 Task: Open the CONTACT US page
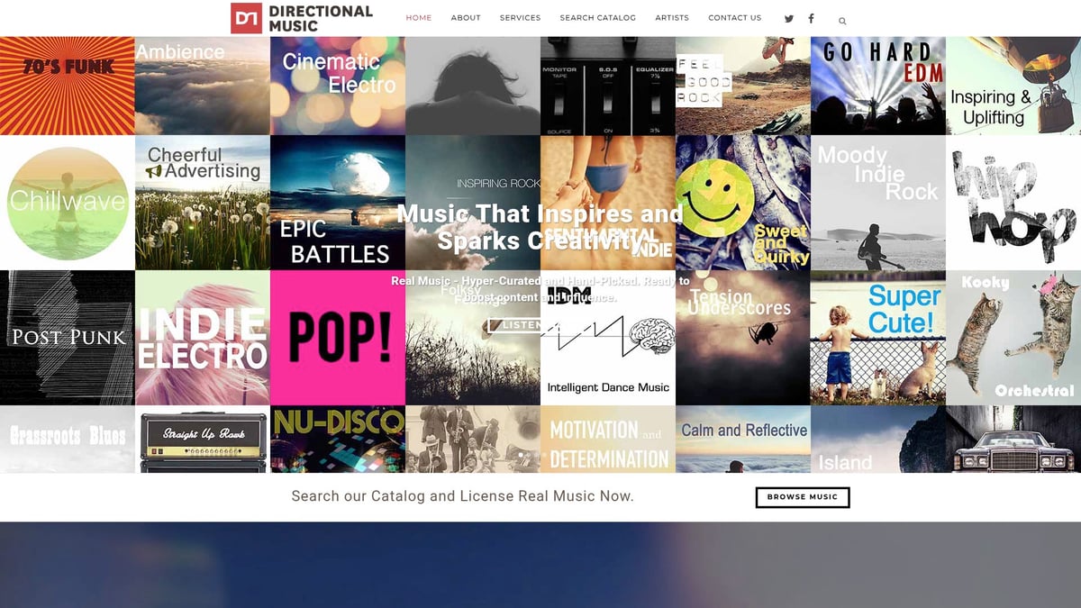click(x=734, y=17)
